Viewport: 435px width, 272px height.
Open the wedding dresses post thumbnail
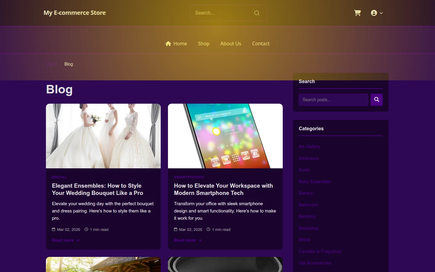[103, 136]
